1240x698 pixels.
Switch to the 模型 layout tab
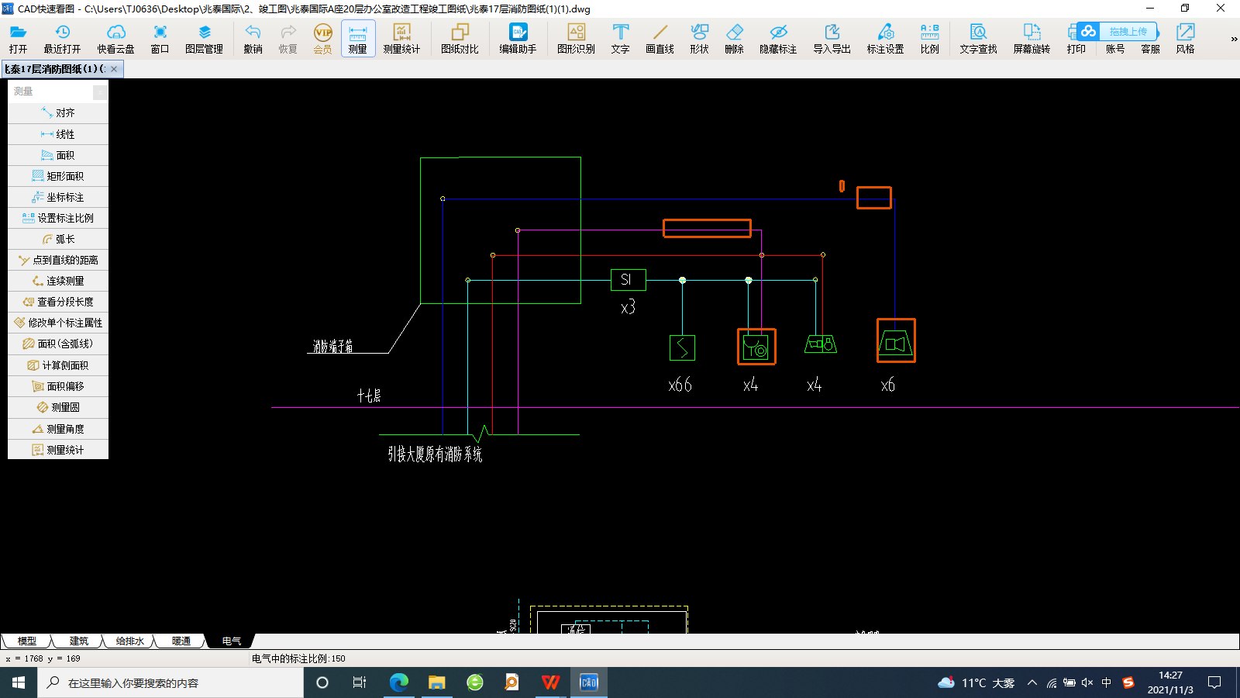tap(27, 641)
